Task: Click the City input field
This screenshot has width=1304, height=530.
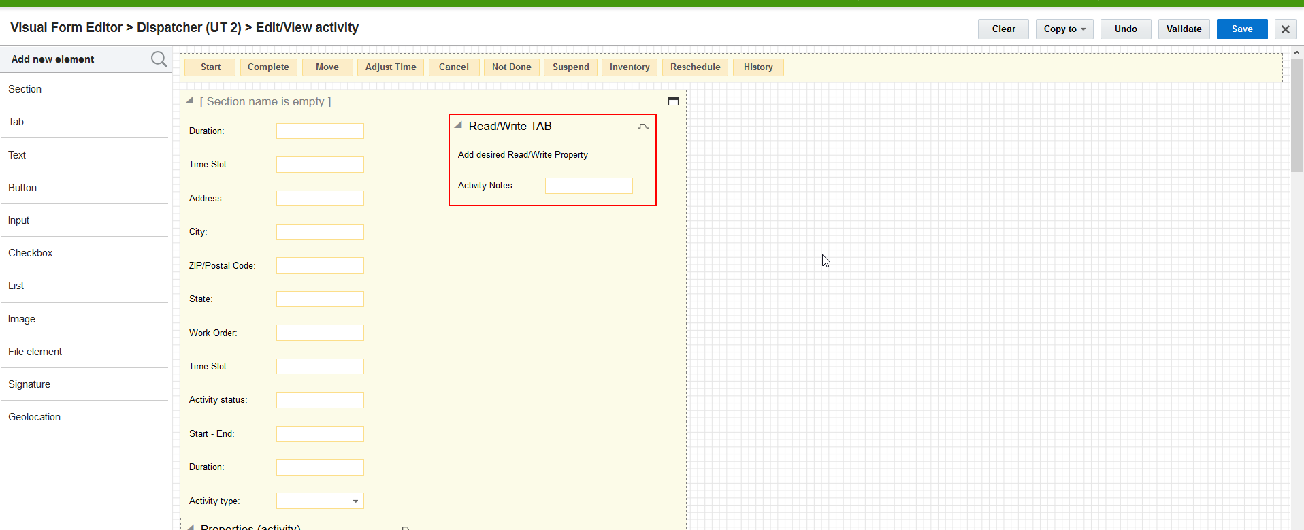Action: click(320, 232)
